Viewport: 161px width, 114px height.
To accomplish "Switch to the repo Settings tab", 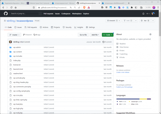I will 90,27.
